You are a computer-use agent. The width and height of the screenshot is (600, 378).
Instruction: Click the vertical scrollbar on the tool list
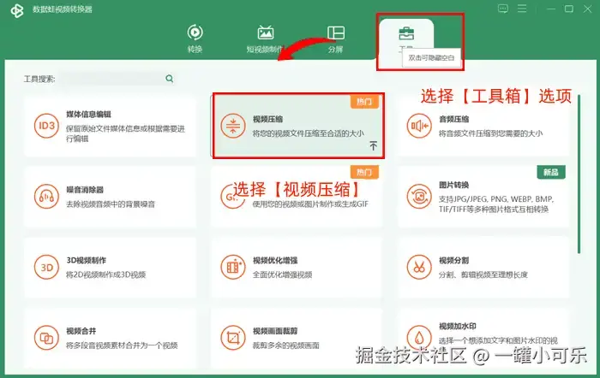(579, 174)
